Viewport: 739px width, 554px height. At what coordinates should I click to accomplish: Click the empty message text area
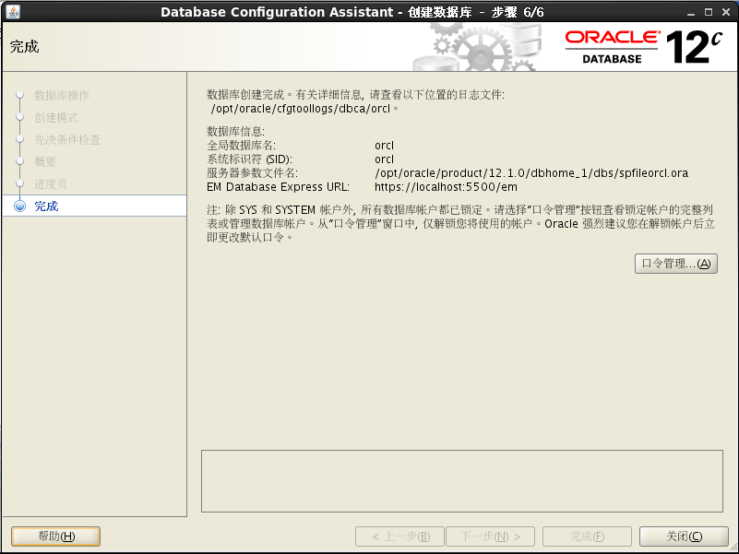pyautogui.click(x=462, y=481)
